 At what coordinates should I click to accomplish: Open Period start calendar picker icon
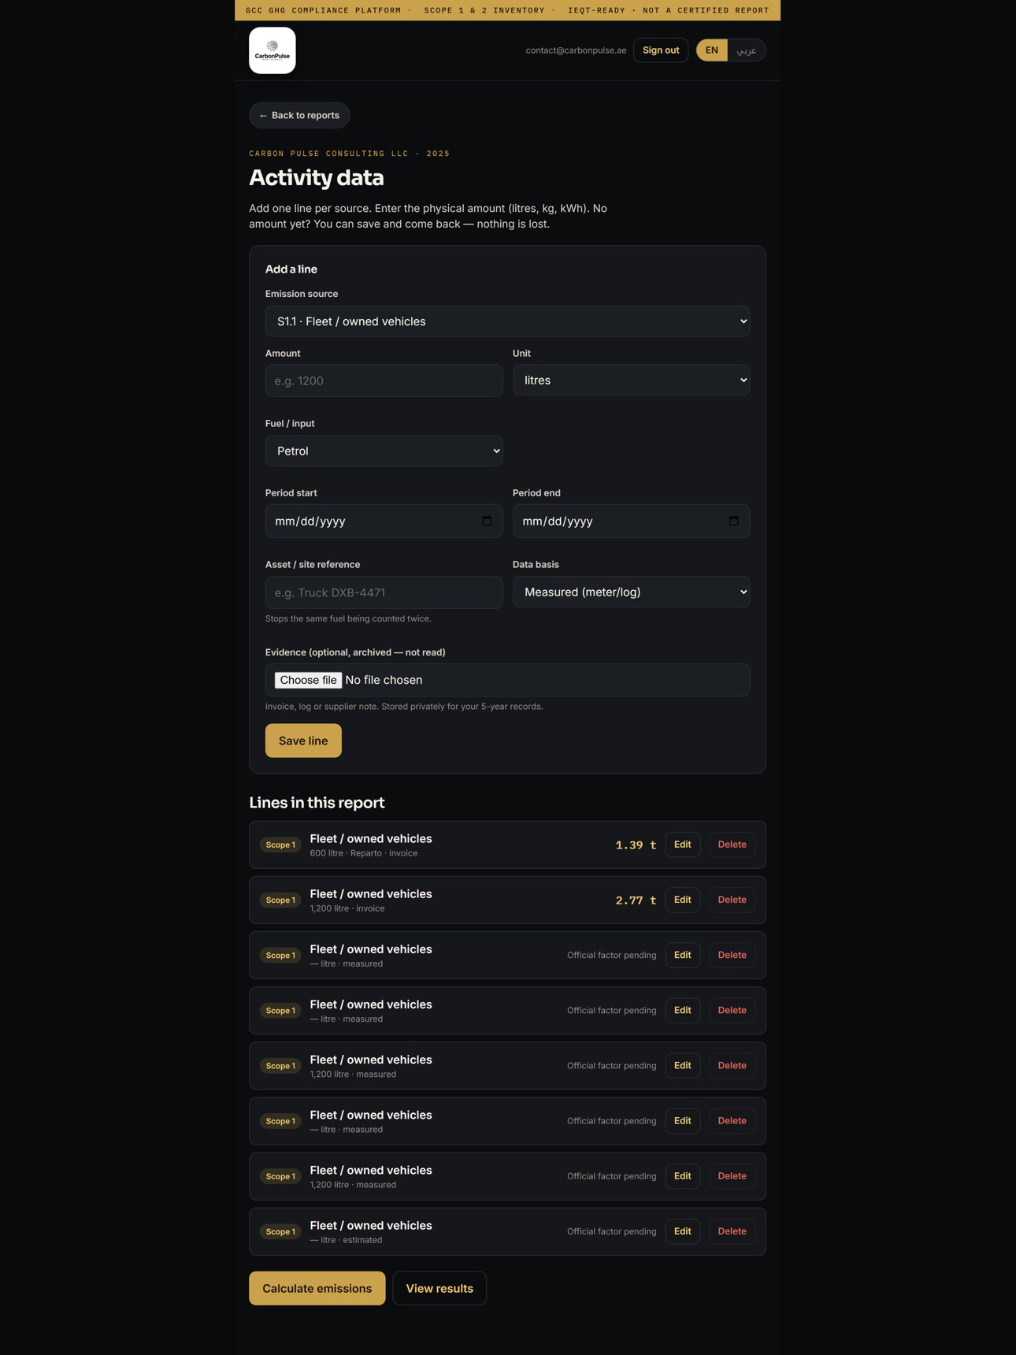pos(487,521)
